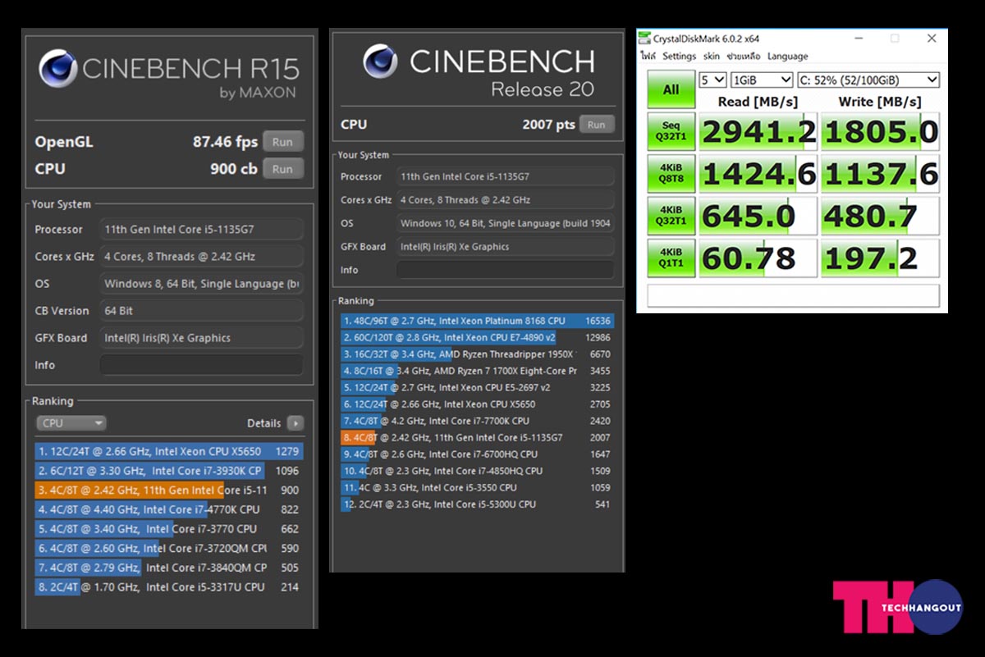Open ranking Details arrow in Cinebench R15
This screenshot has height=657, width=985.
coord(295,423)
